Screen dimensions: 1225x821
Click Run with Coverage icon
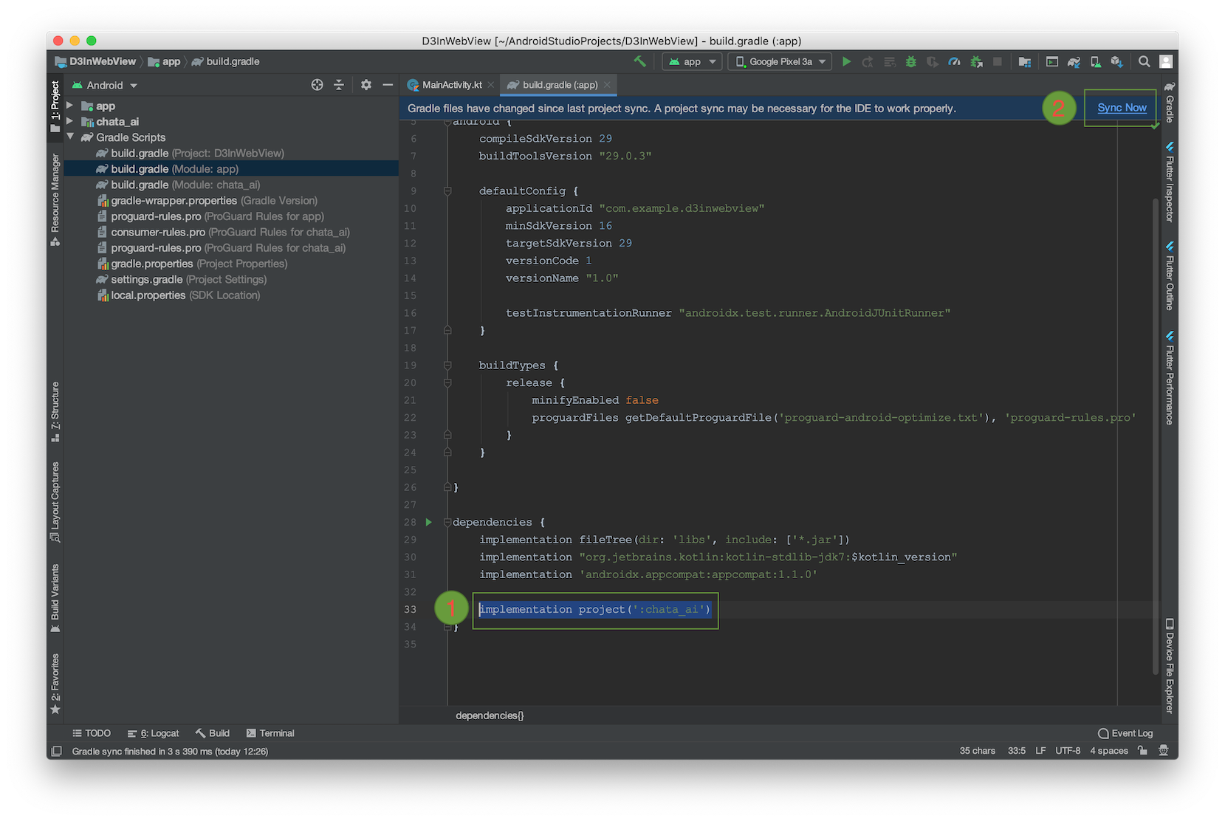tap(933, 62)
